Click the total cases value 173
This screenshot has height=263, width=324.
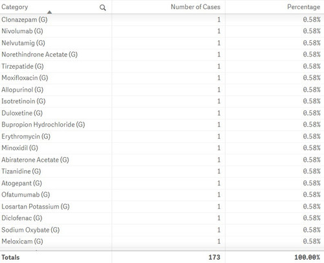pyautogui.click(x=214, y=257)
